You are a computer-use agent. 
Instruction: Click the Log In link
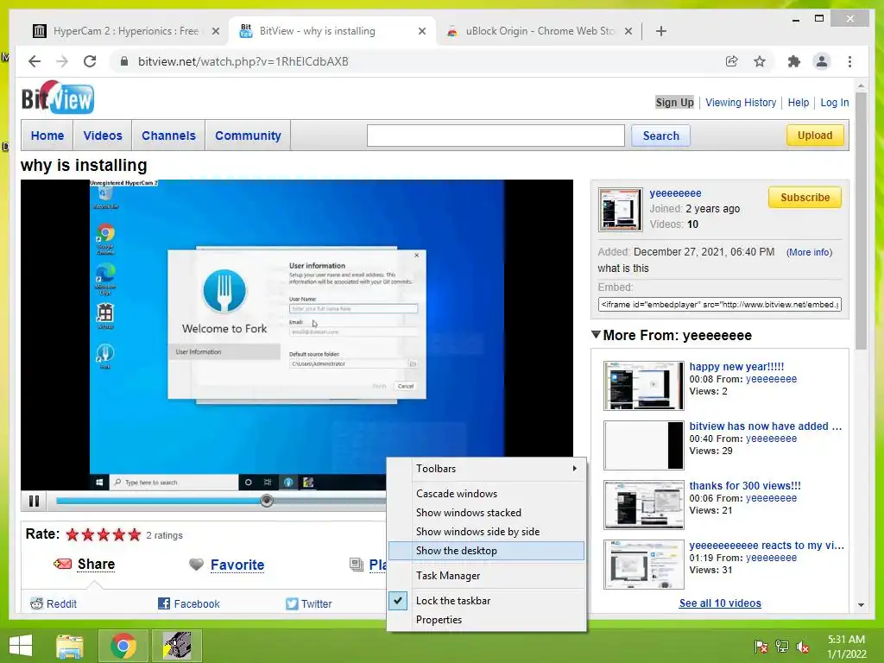tap(835, 103)
